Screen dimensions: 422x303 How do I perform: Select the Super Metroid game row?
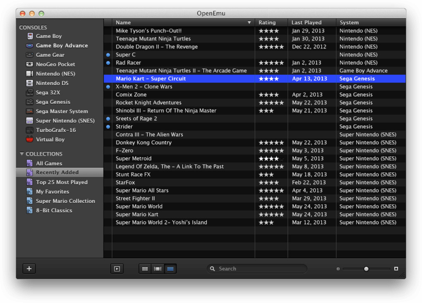point(134,158)
